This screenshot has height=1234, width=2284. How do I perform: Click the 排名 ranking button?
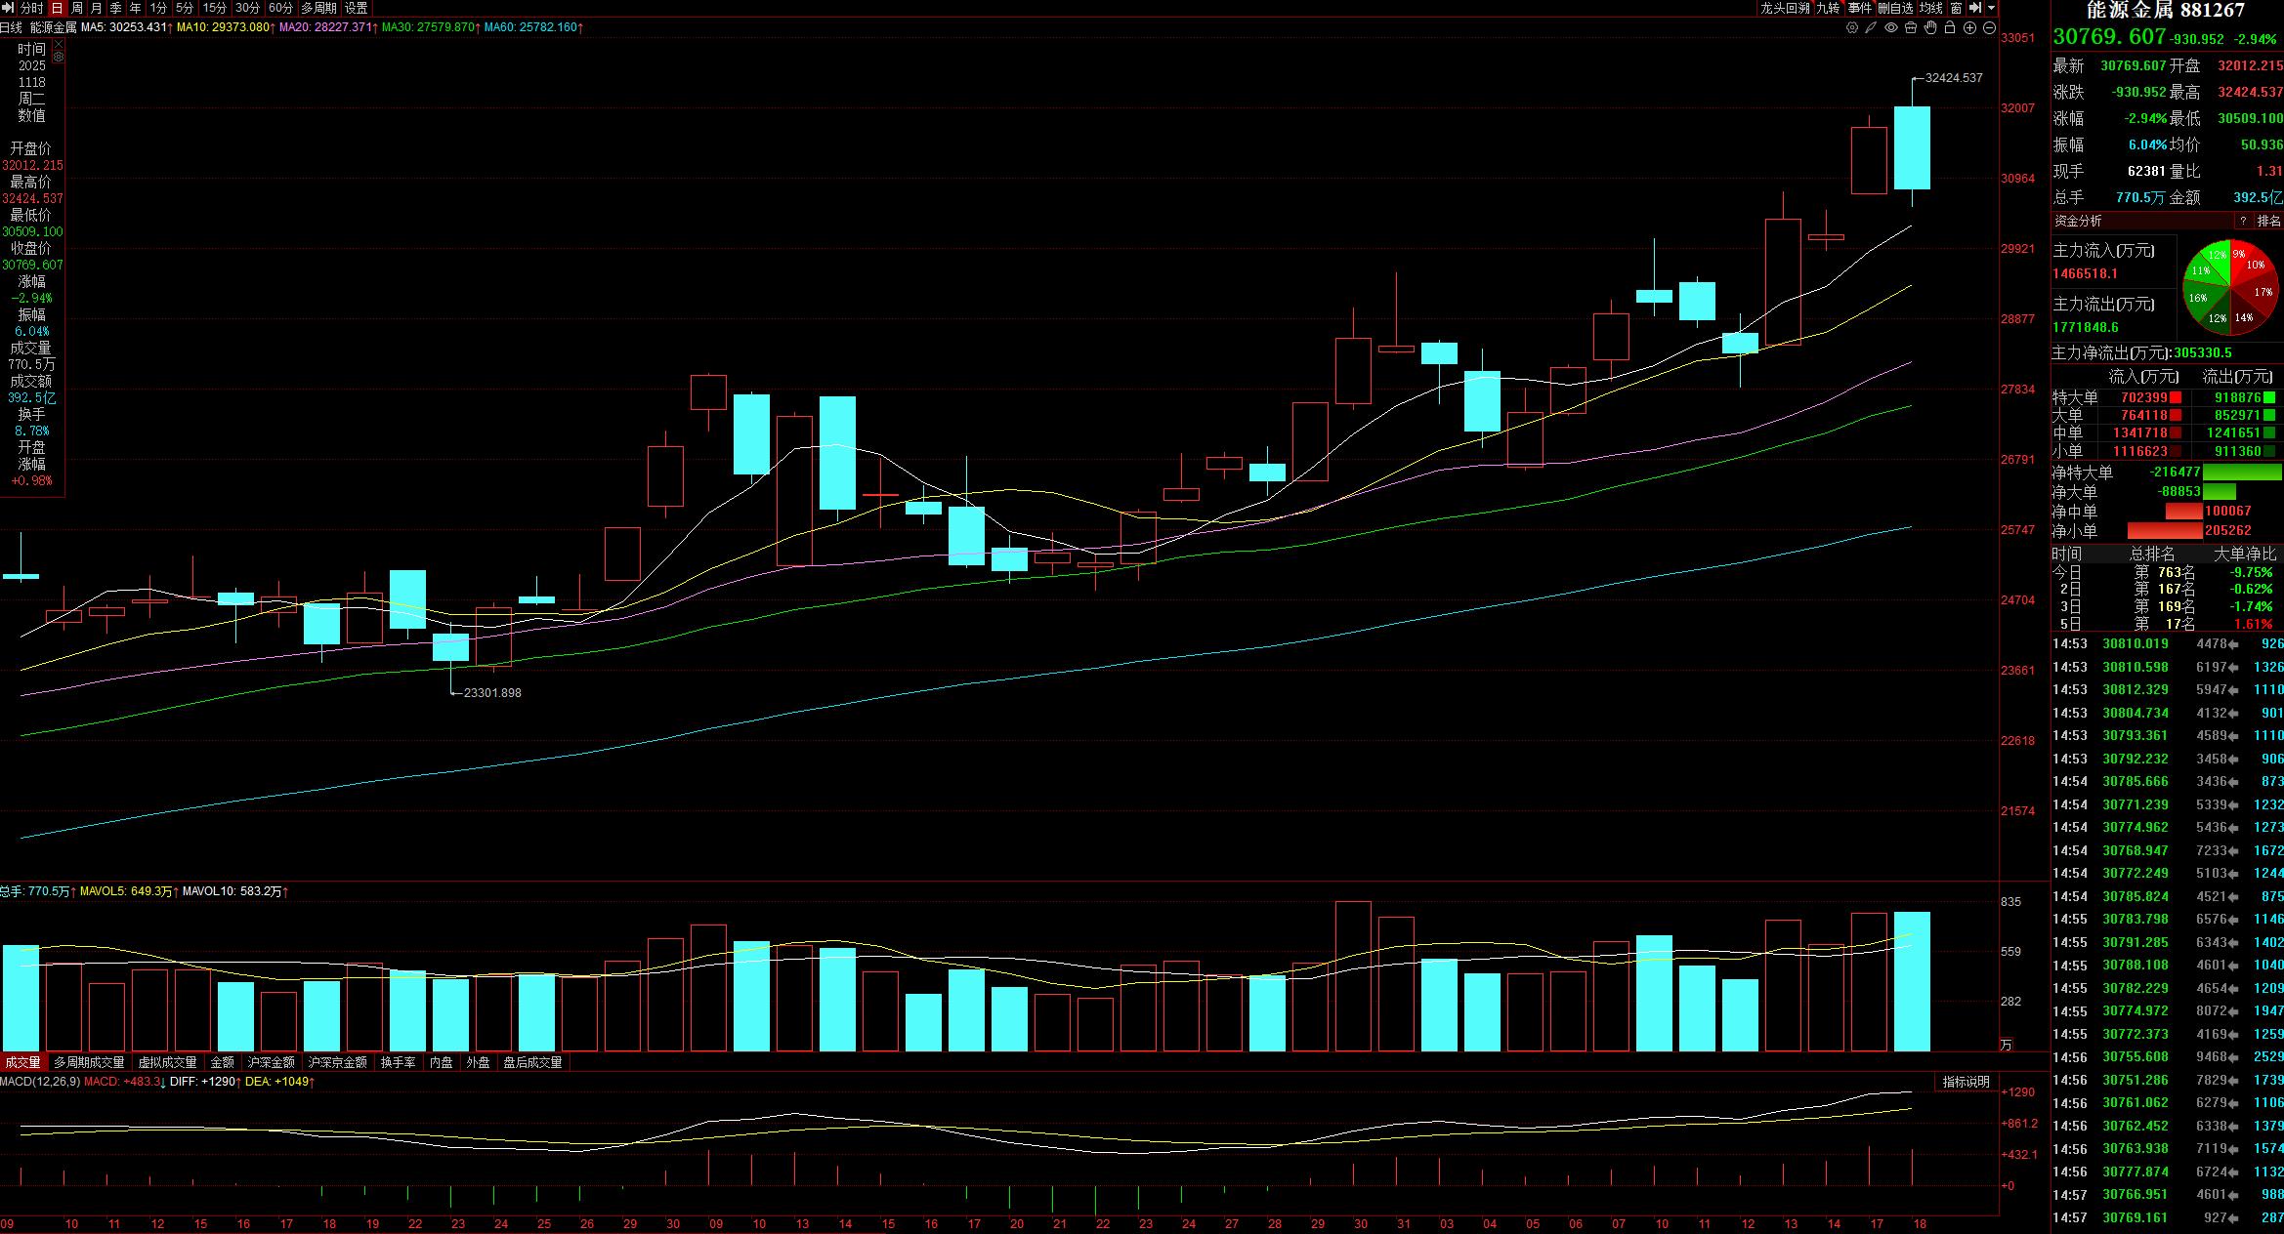(x=2268, y=221)
